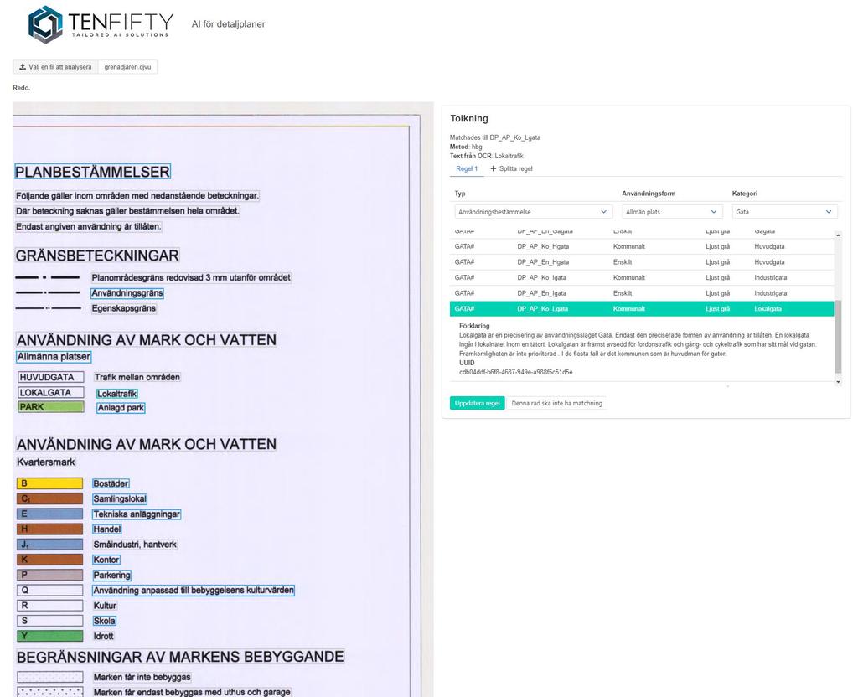Click Enskilt in the DP_AP_En_Hgata row
858x697 pixels.
pos(623,262)
